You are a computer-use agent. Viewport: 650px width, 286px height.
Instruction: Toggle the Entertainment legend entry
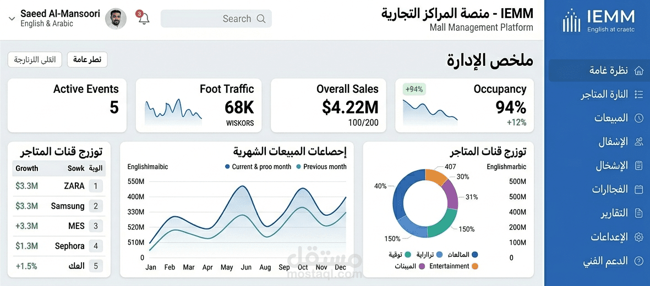click(454, 266)
